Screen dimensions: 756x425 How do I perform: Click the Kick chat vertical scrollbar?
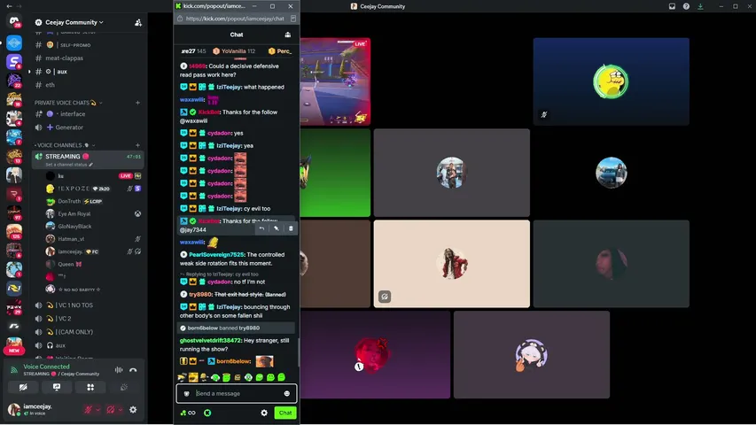point(298,352)
